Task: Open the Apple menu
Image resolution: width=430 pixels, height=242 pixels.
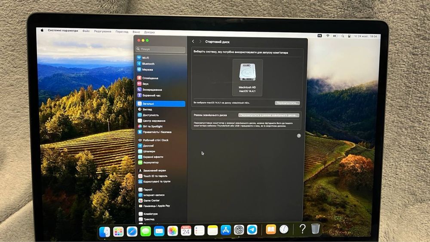Action: point(42,30)
